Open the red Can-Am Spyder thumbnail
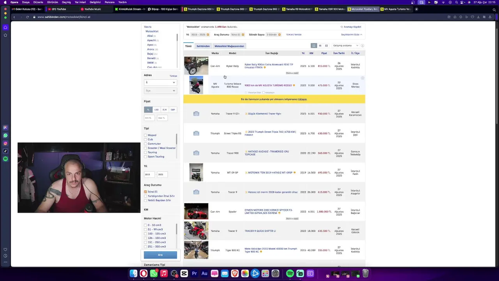This screenshot has height=281, width=499. click(196, 211)
